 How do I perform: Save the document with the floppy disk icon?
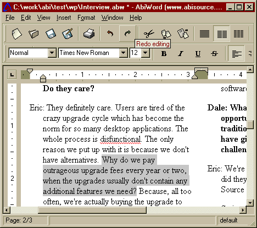tap(51, 34)
